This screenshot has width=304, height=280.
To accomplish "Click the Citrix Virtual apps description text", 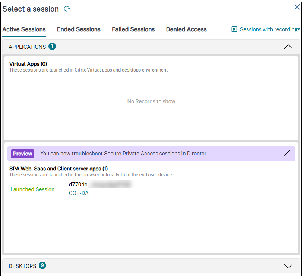I will [x=88, y=70].
